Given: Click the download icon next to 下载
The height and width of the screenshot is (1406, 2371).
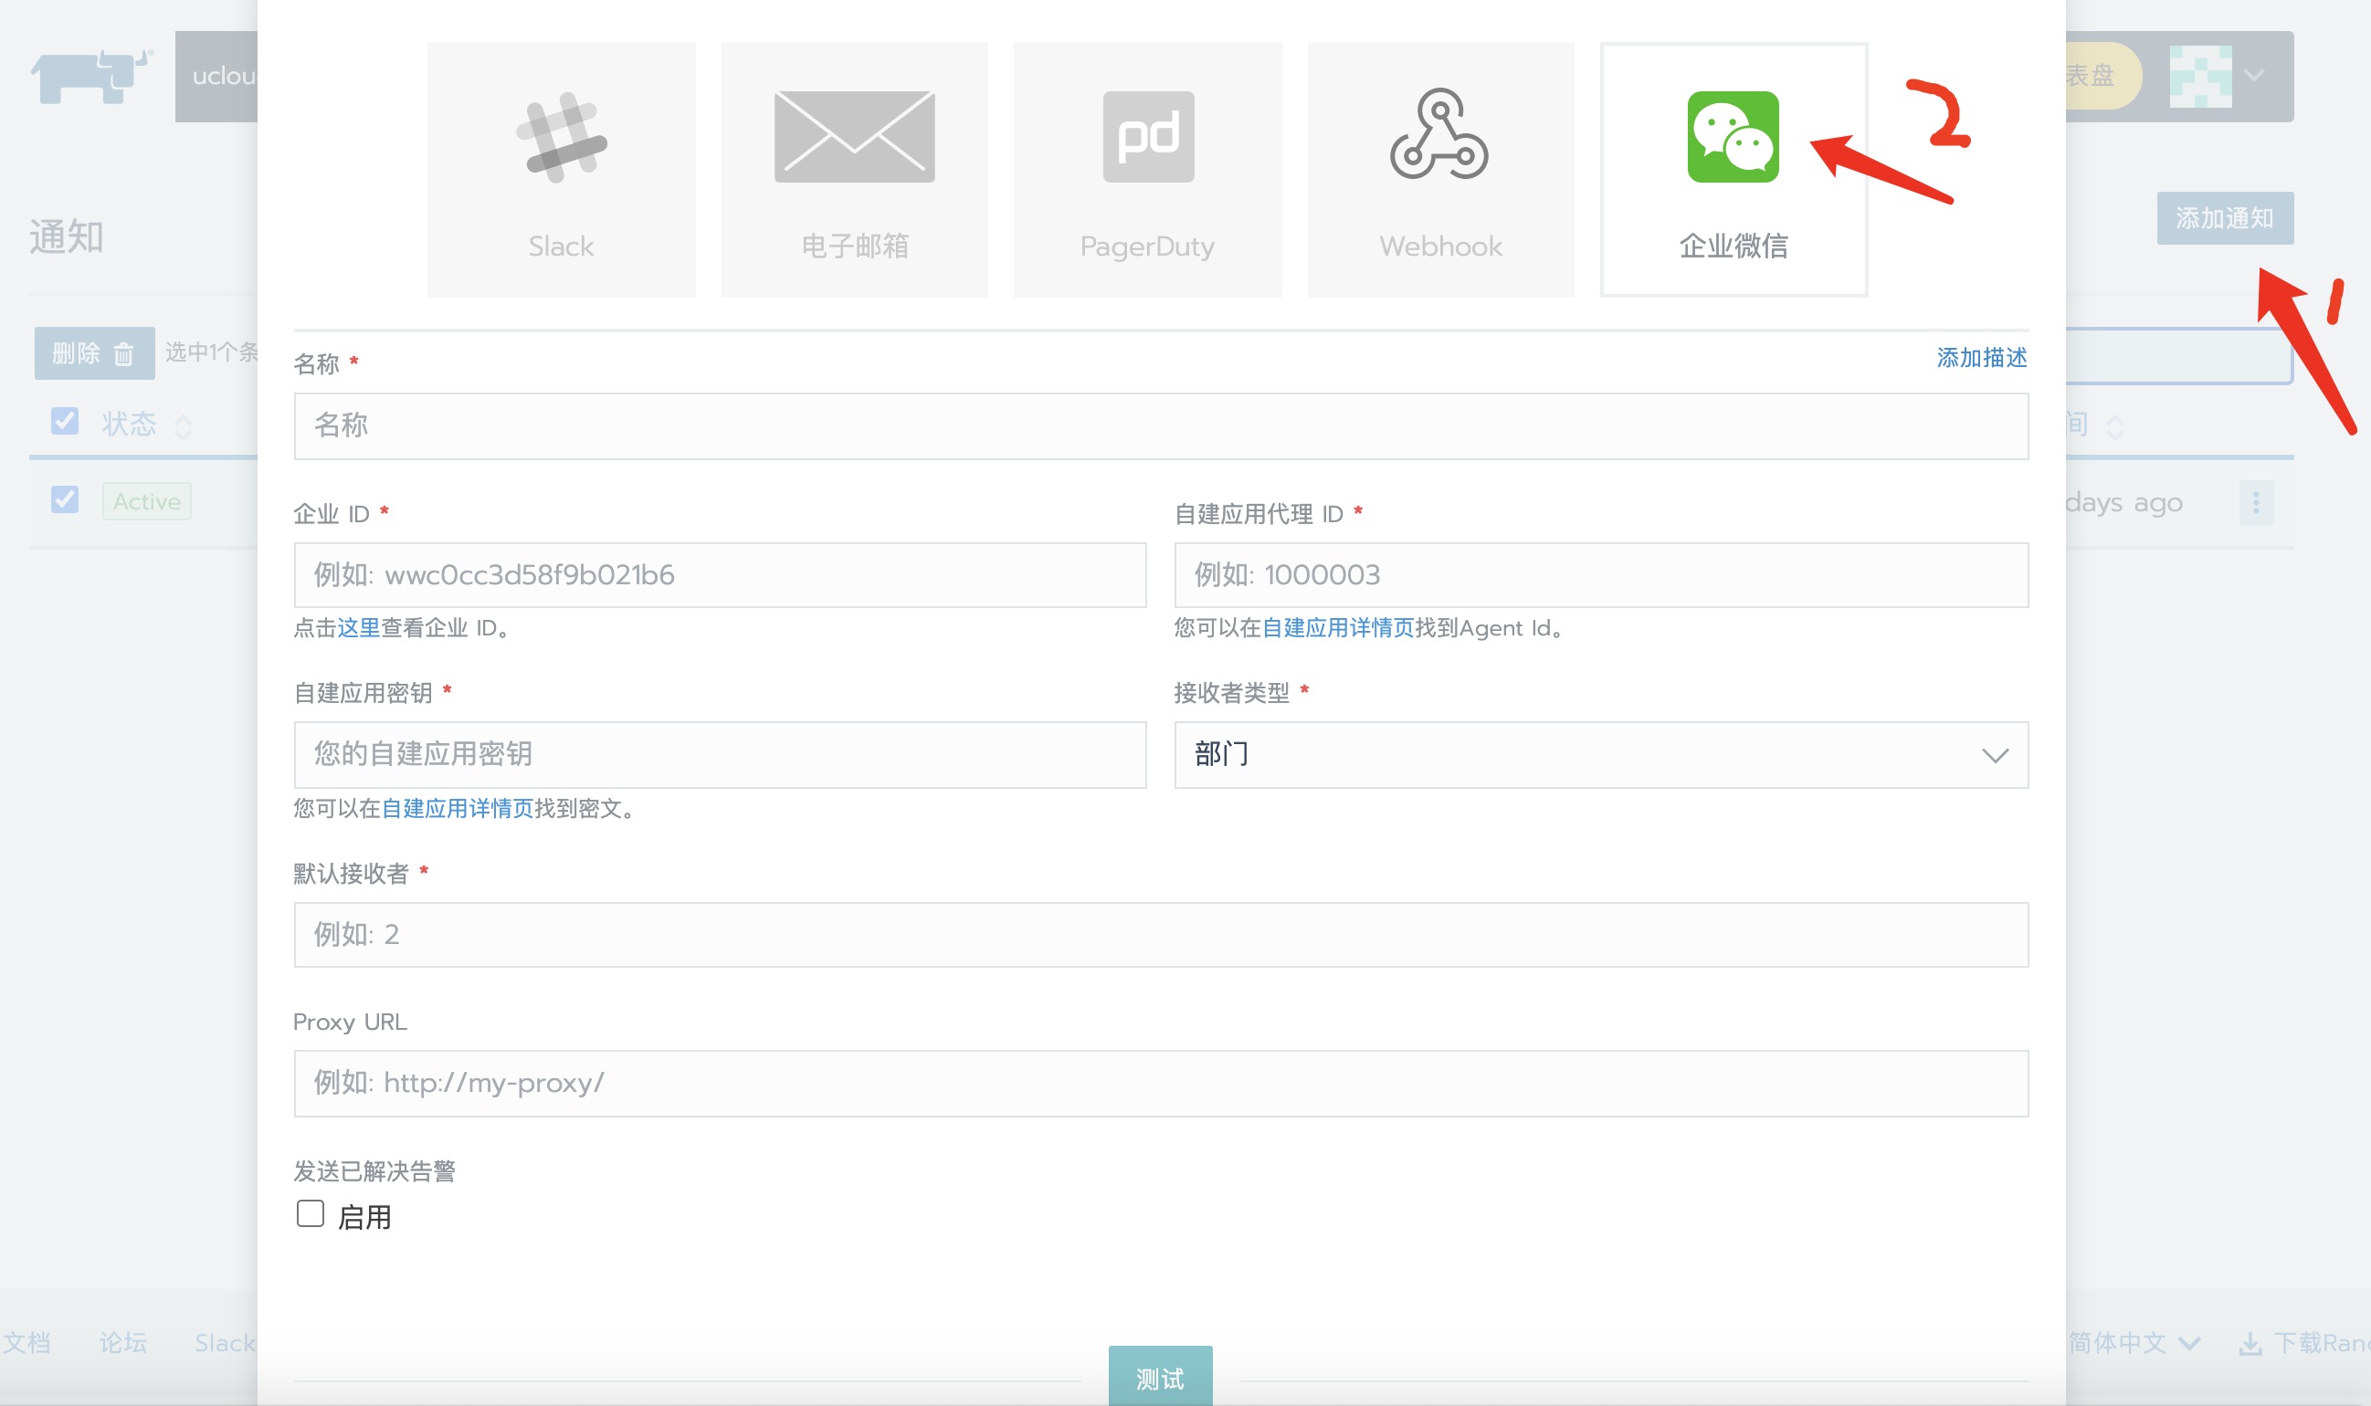Looking at the screenshot, I should coord(2253,1342).
